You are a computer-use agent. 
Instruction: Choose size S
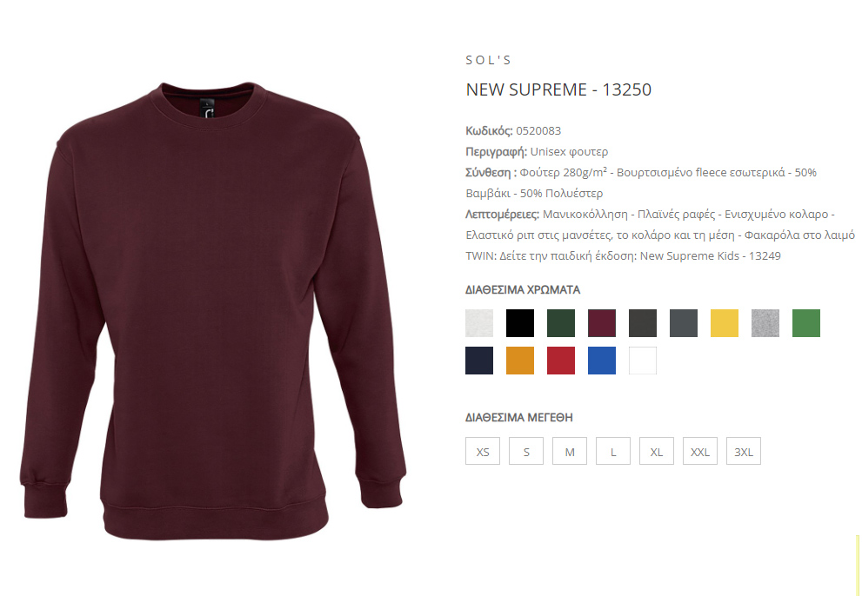click(526, 451)
